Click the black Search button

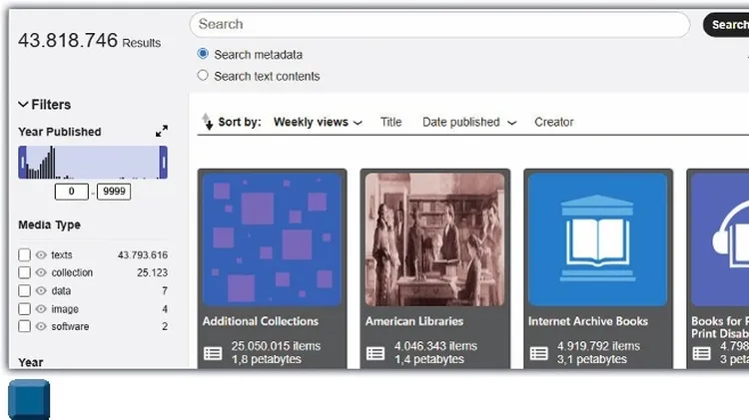[727, 24]
